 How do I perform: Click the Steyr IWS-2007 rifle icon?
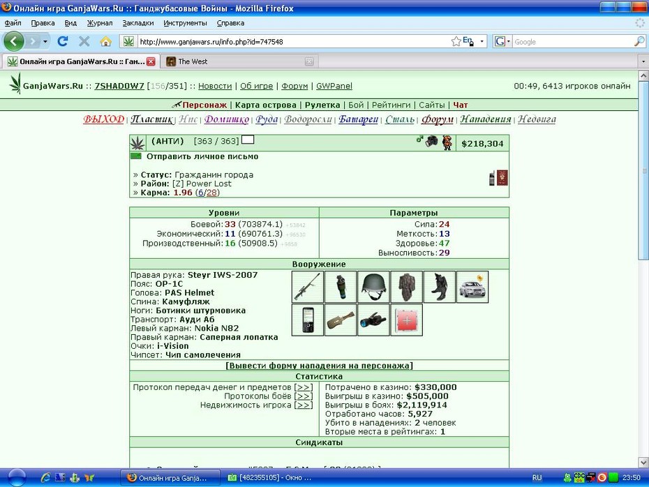pyautogui.click(x=308, y=287)
